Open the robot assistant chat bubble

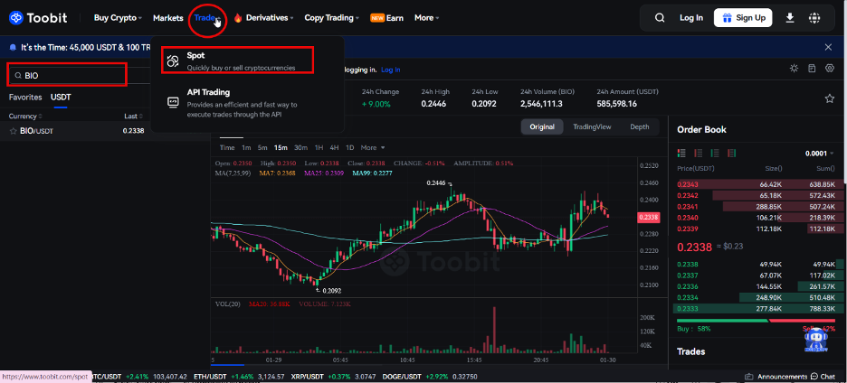(x=815, y=340)
